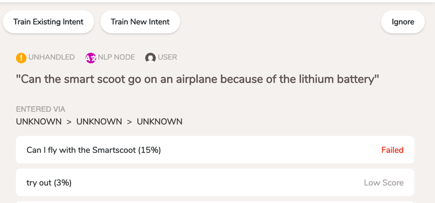The image size is (435, 203).
Task: Select the UNHANDLED status label
Action: pos(51,57)
